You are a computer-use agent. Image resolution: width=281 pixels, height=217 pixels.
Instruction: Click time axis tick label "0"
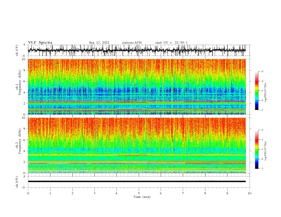tap(28, 193)
